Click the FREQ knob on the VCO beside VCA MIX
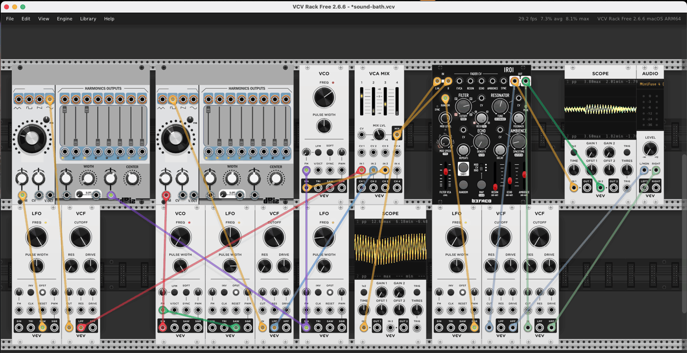The width and height of the screenshot is (687, 353). [324, 98]
